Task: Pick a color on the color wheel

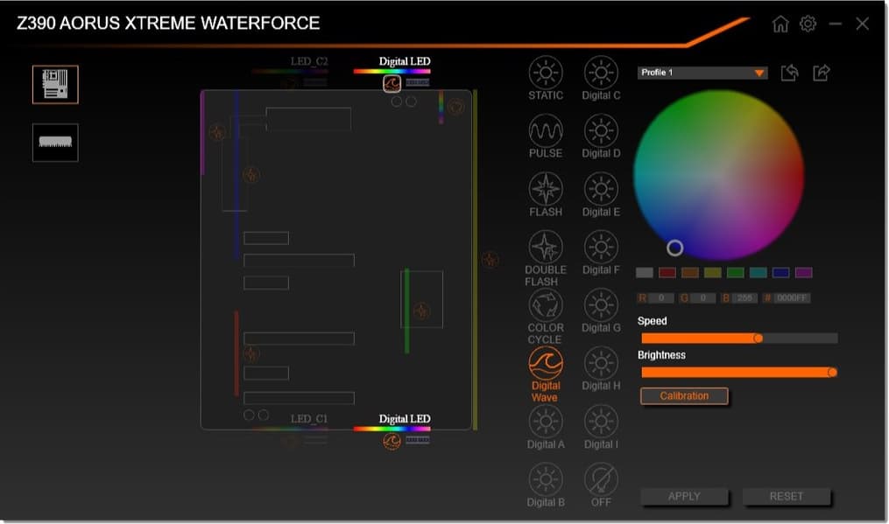Action: coord(718,174)
